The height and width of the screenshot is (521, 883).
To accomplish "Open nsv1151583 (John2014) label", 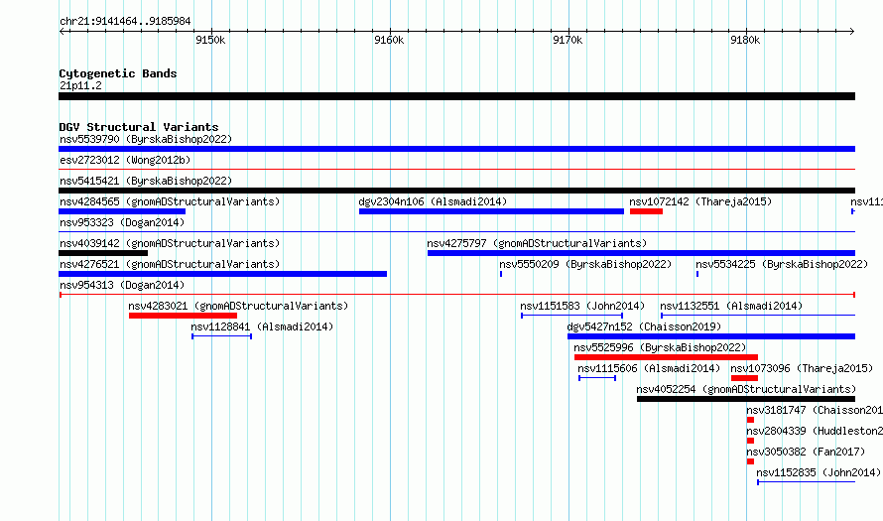I will 582,306.
